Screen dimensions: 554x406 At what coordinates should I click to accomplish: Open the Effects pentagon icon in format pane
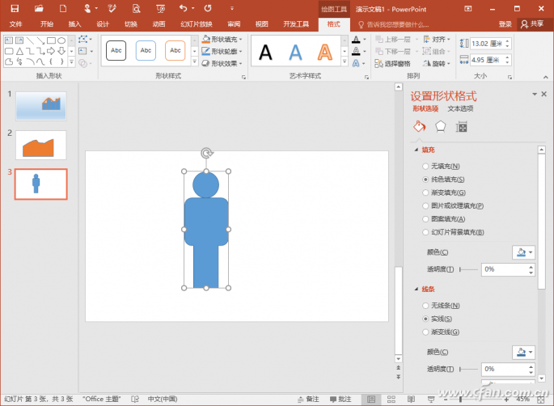point(441,126)
